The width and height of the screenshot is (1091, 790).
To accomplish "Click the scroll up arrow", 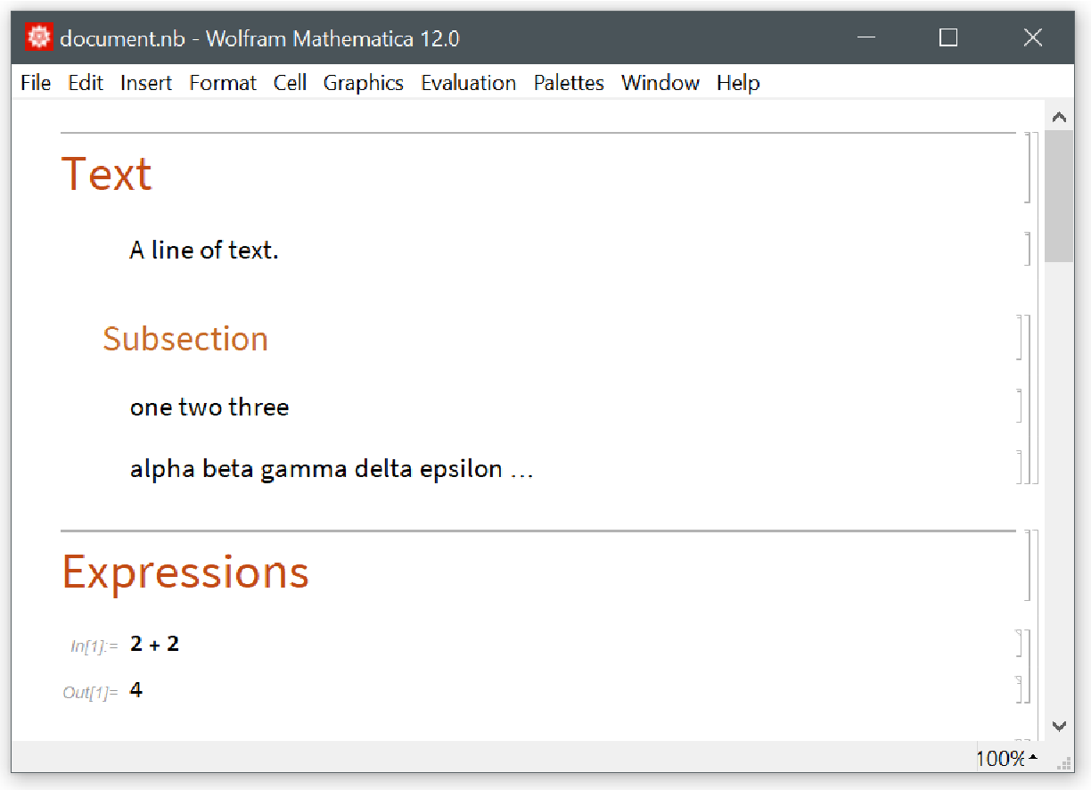I will click(1059, 117).
